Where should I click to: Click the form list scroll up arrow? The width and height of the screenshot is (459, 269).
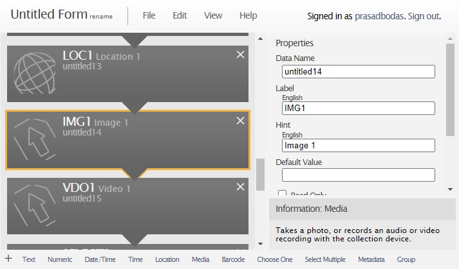coord(260,39)
